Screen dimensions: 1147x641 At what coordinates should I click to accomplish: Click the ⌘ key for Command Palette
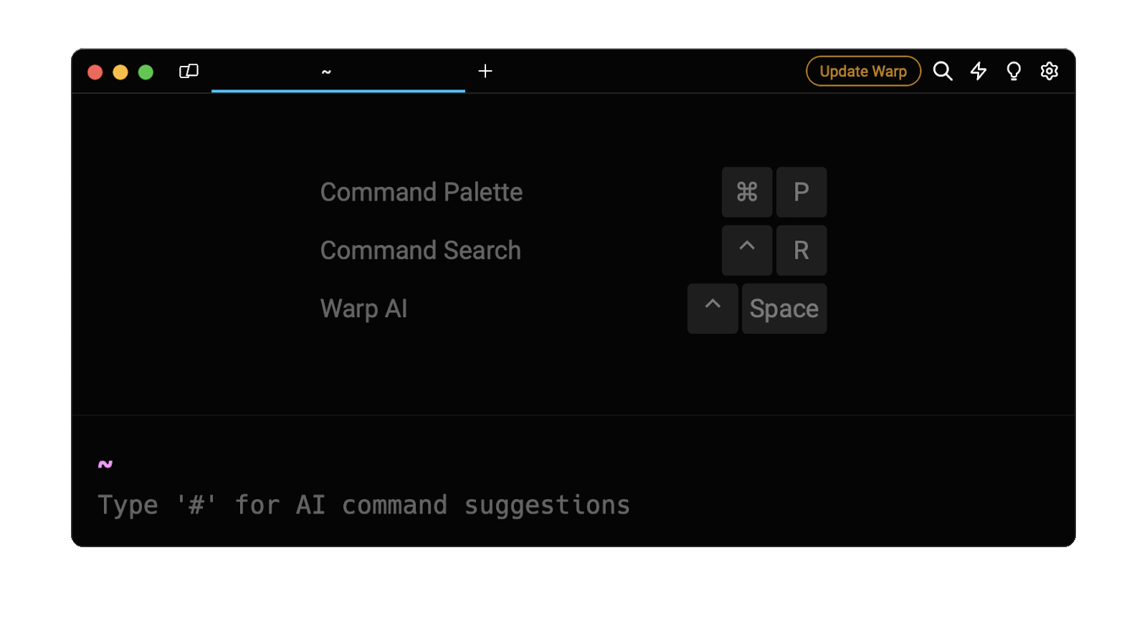tap(747, 192)
